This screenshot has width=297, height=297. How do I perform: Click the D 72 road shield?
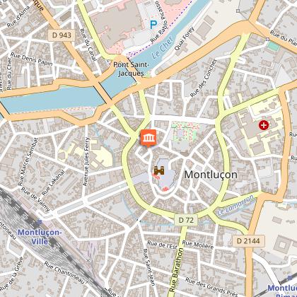coord(186,220)
